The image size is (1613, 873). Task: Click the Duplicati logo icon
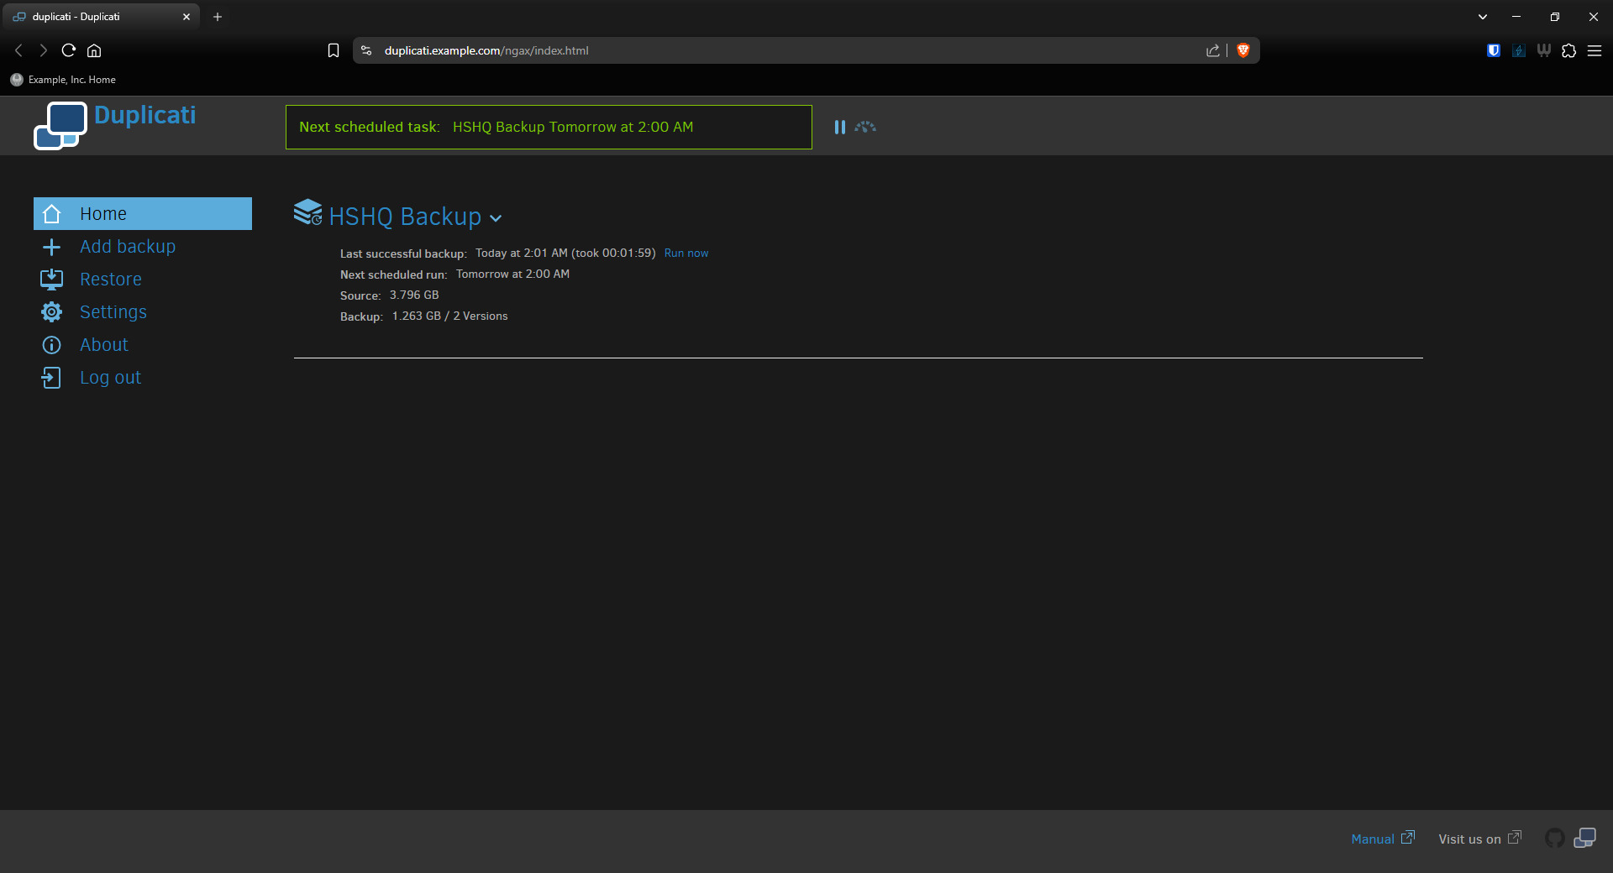click(x=60, y=125)
